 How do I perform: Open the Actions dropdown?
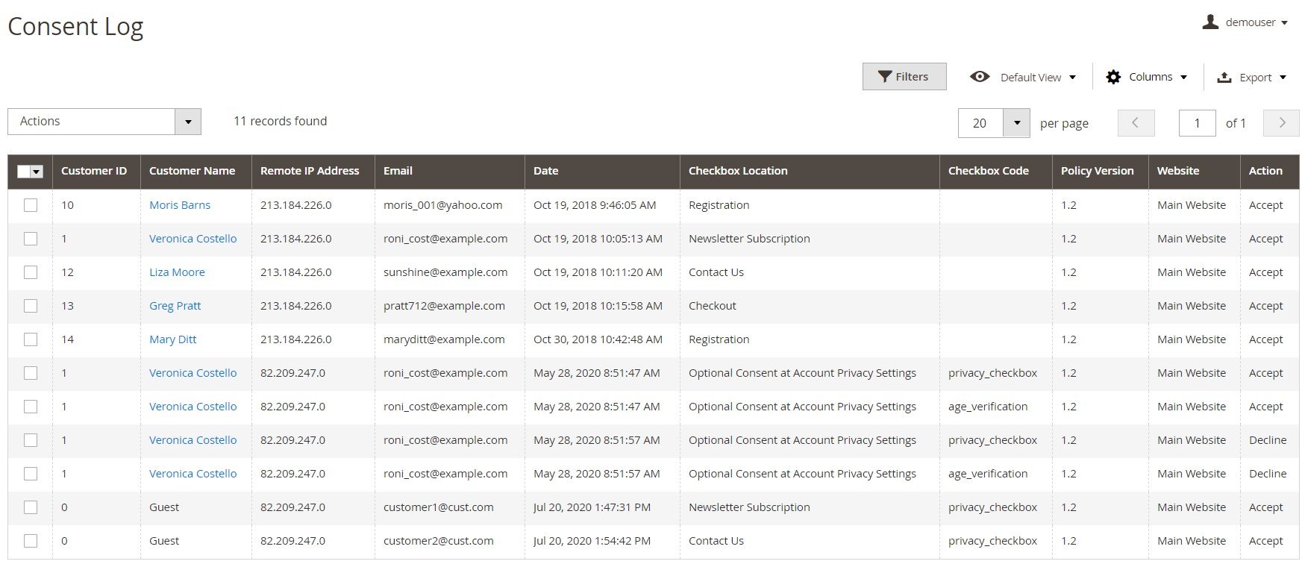[x=104, y=122]
